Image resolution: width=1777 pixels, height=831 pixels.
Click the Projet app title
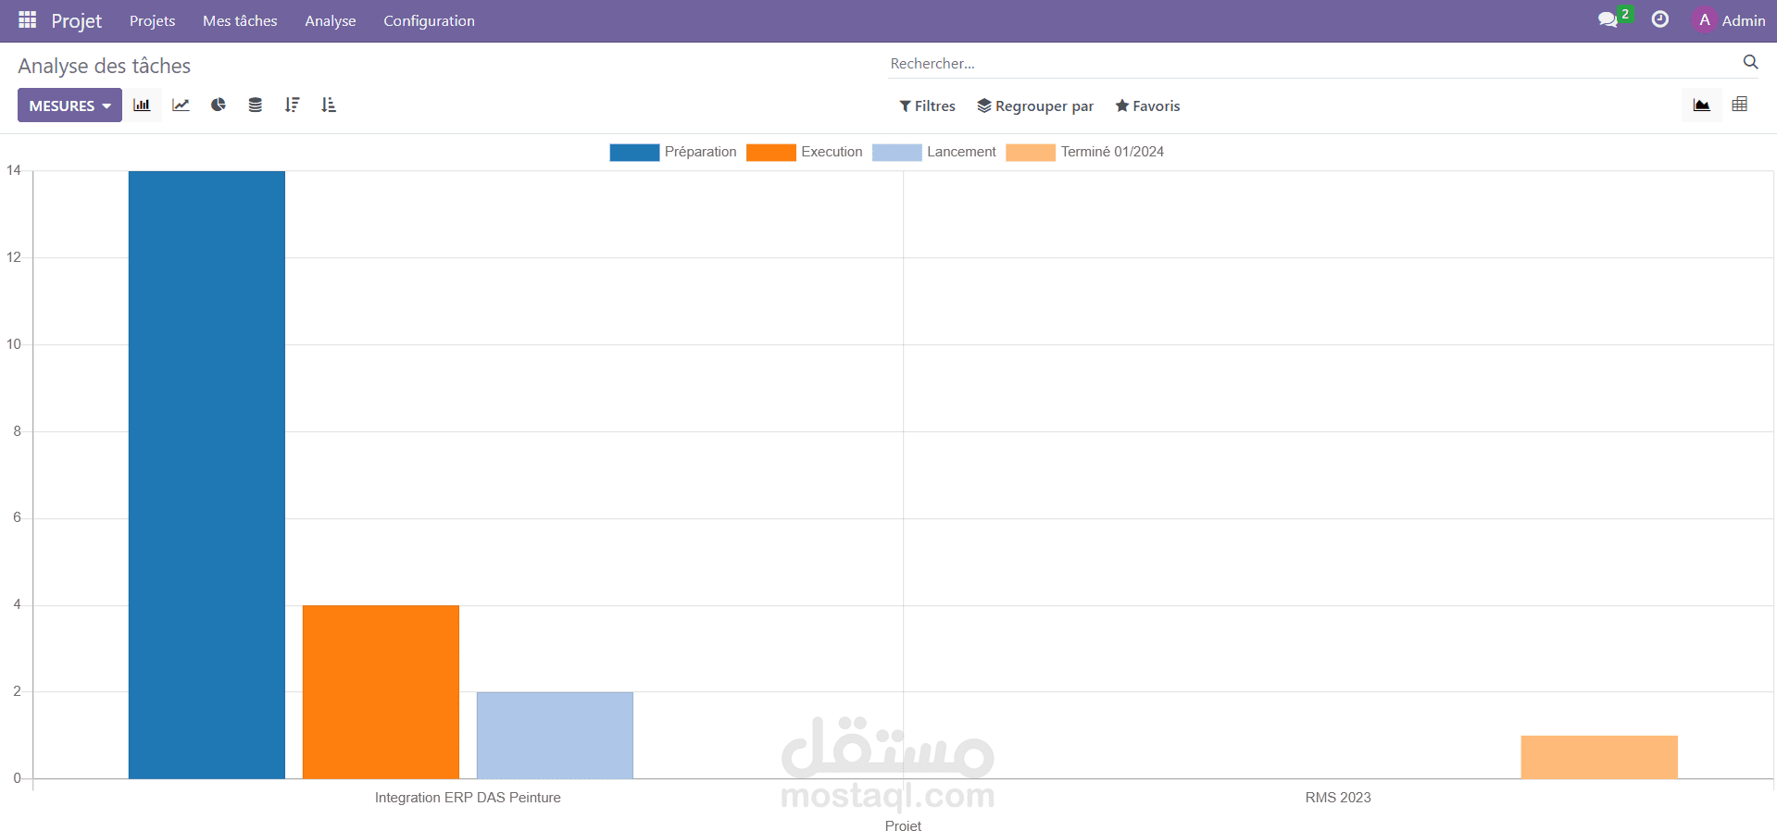point(77,20)
